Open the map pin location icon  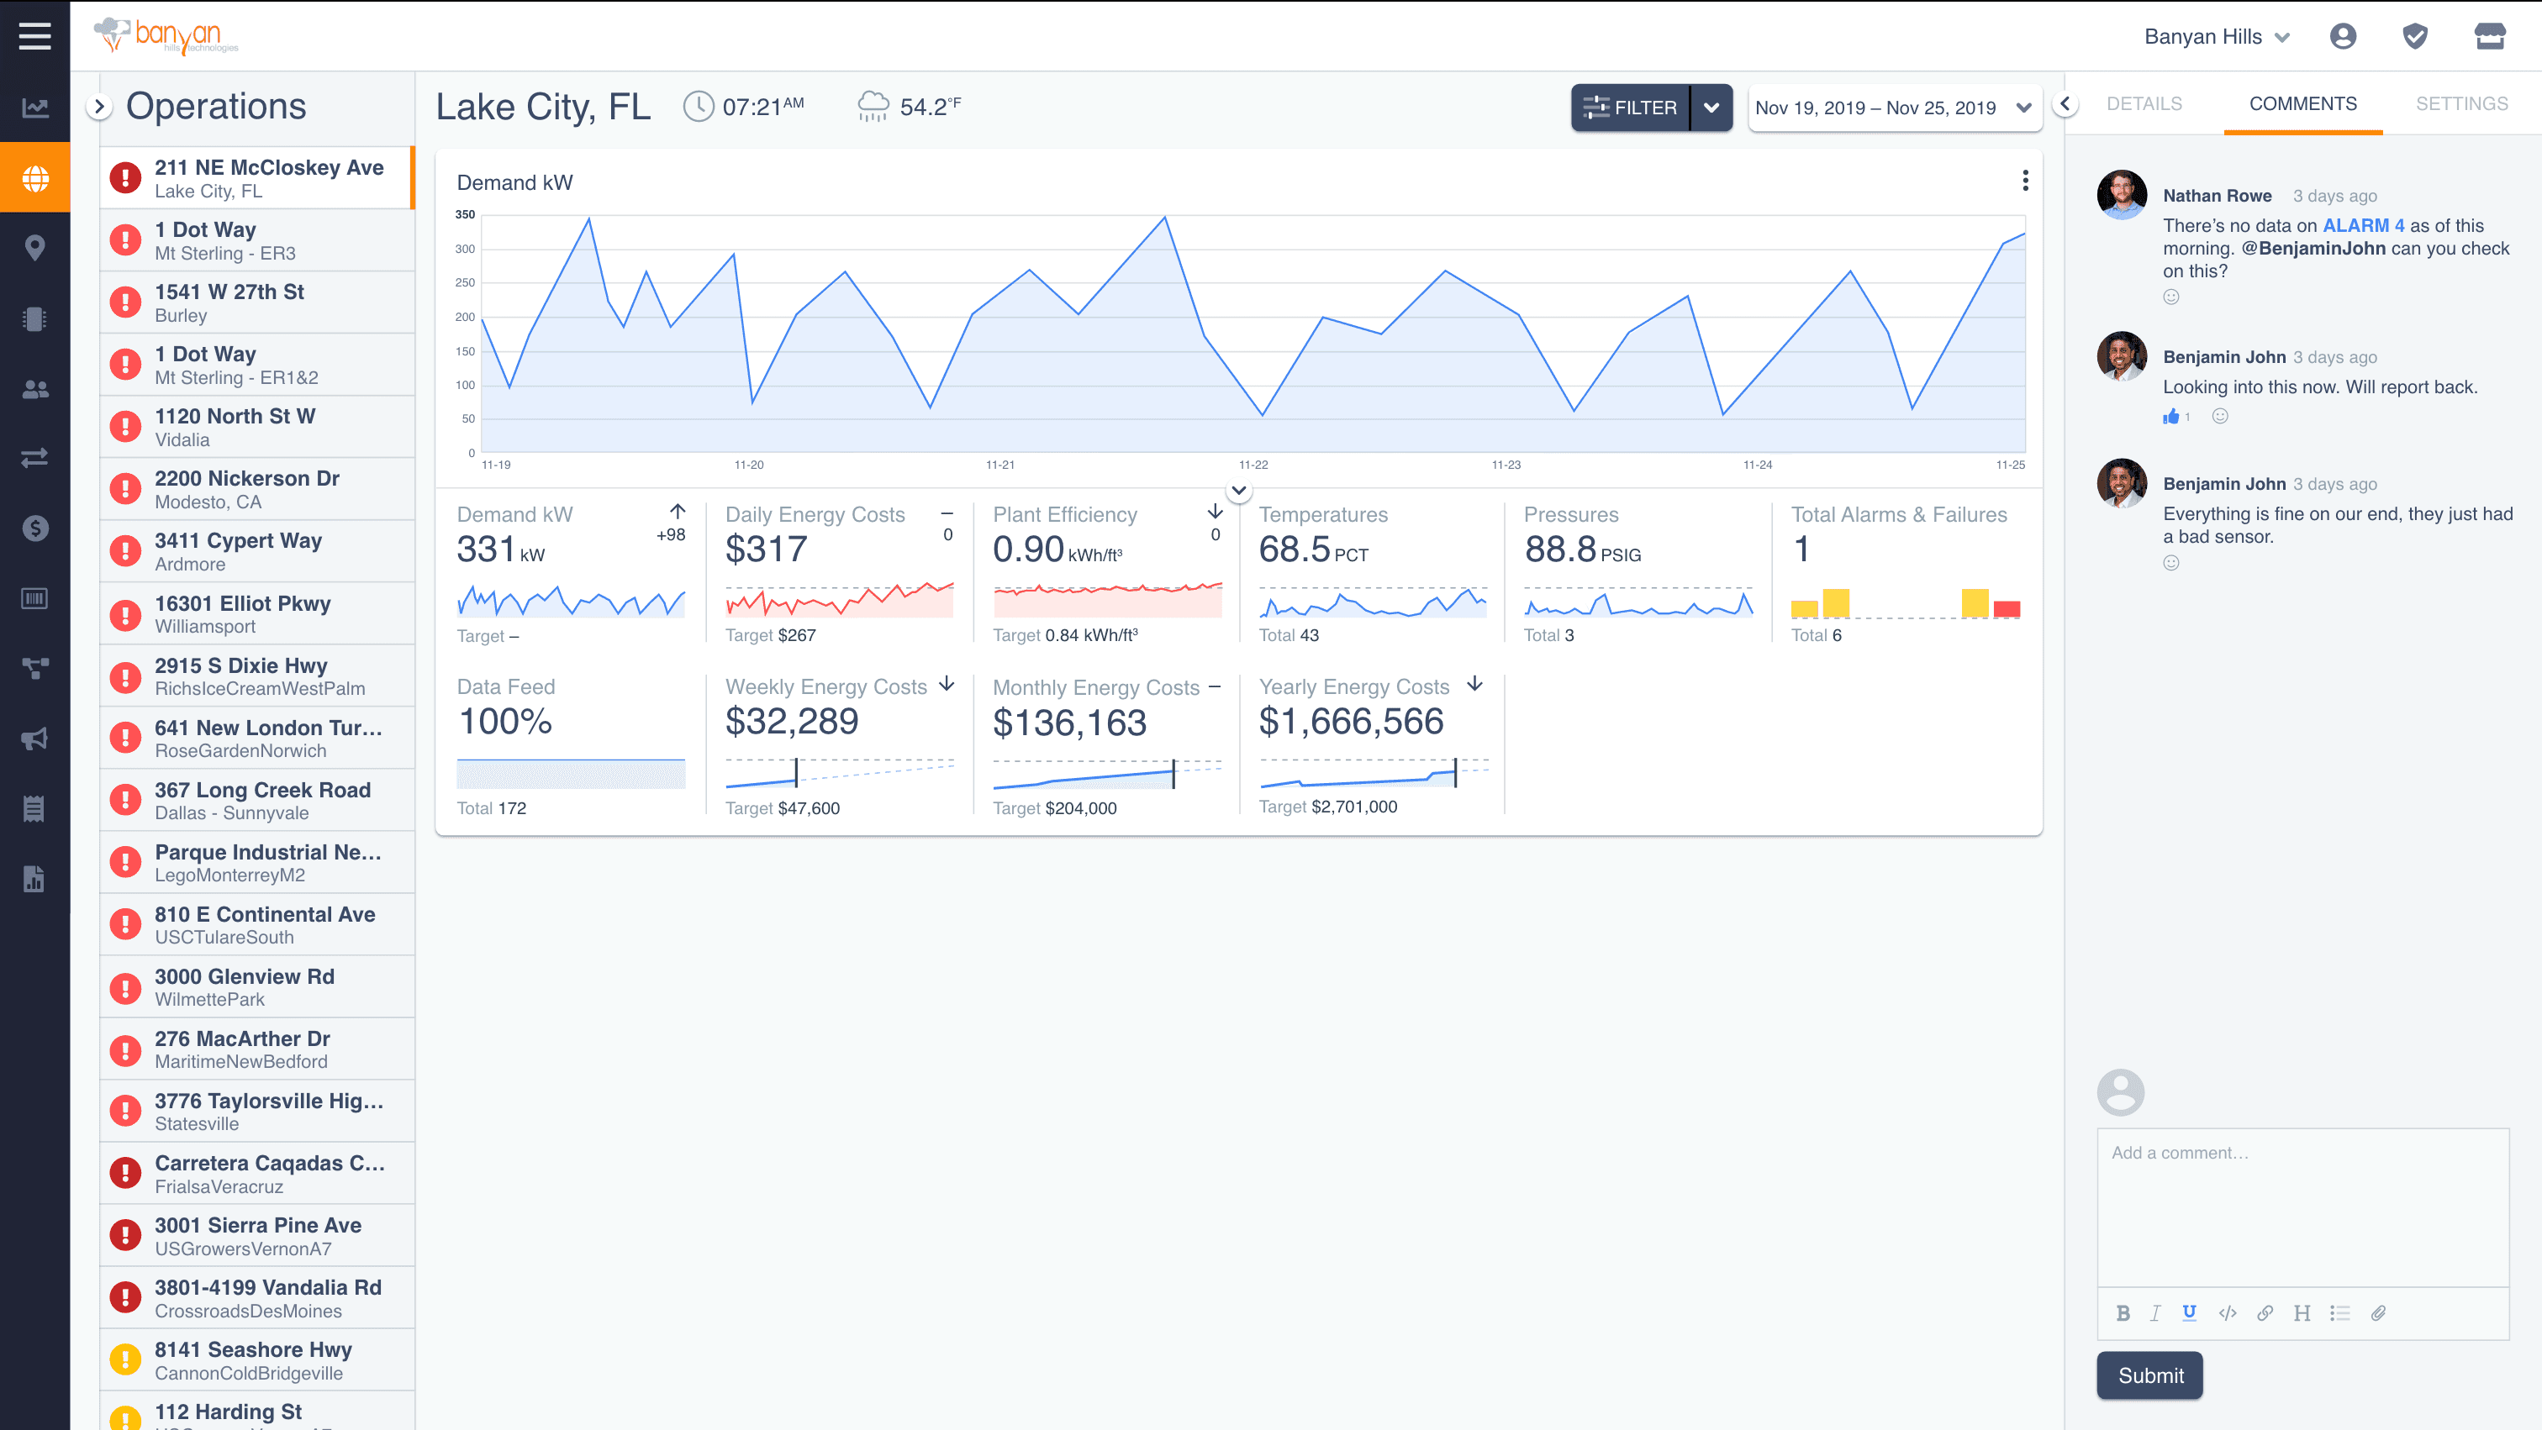tap(34, 248)
